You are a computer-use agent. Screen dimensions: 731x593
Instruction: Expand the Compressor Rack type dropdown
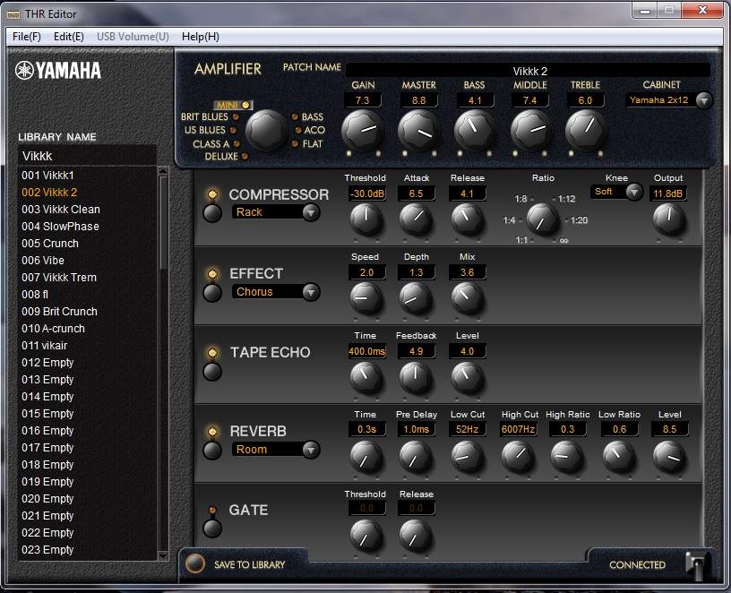[x=310, y=212]
